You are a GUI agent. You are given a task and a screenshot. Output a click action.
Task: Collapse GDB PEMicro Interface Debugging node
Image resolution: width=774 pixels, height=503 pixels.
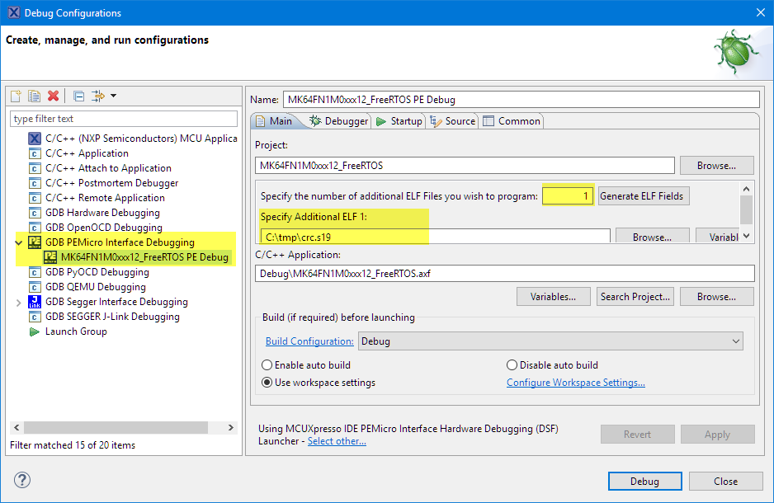(x=19, y=242)
